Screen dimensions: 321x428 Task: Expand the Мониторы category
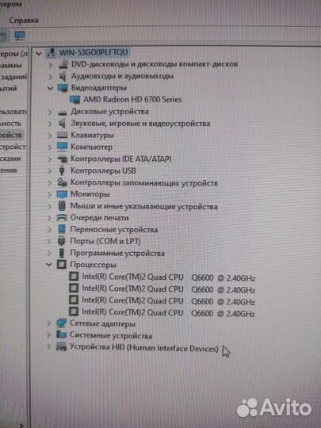click(x=49, y=194)
